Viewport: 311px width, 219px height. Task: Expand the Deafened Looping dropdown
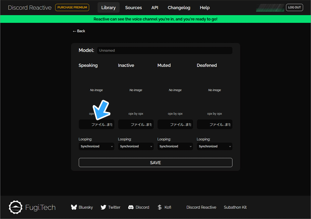click(214, 146)
